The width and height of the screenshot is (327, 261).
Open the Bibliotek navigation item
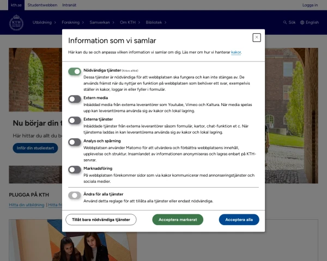pyautogui.click(x=154, y=22)
